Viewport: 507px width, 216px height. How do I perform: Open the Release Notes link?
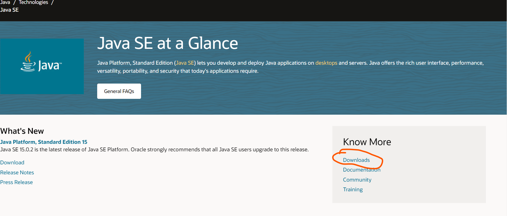coord(17,172)
